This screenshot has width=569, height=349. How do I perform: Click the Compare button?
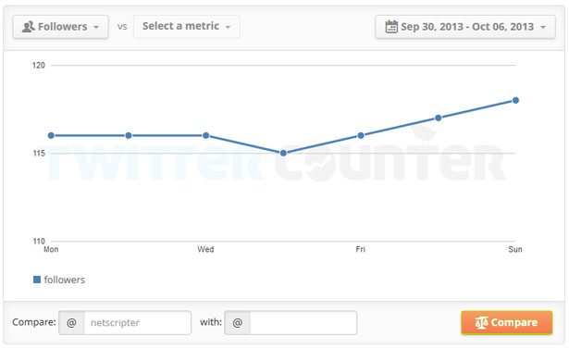[x=507, y=322]
